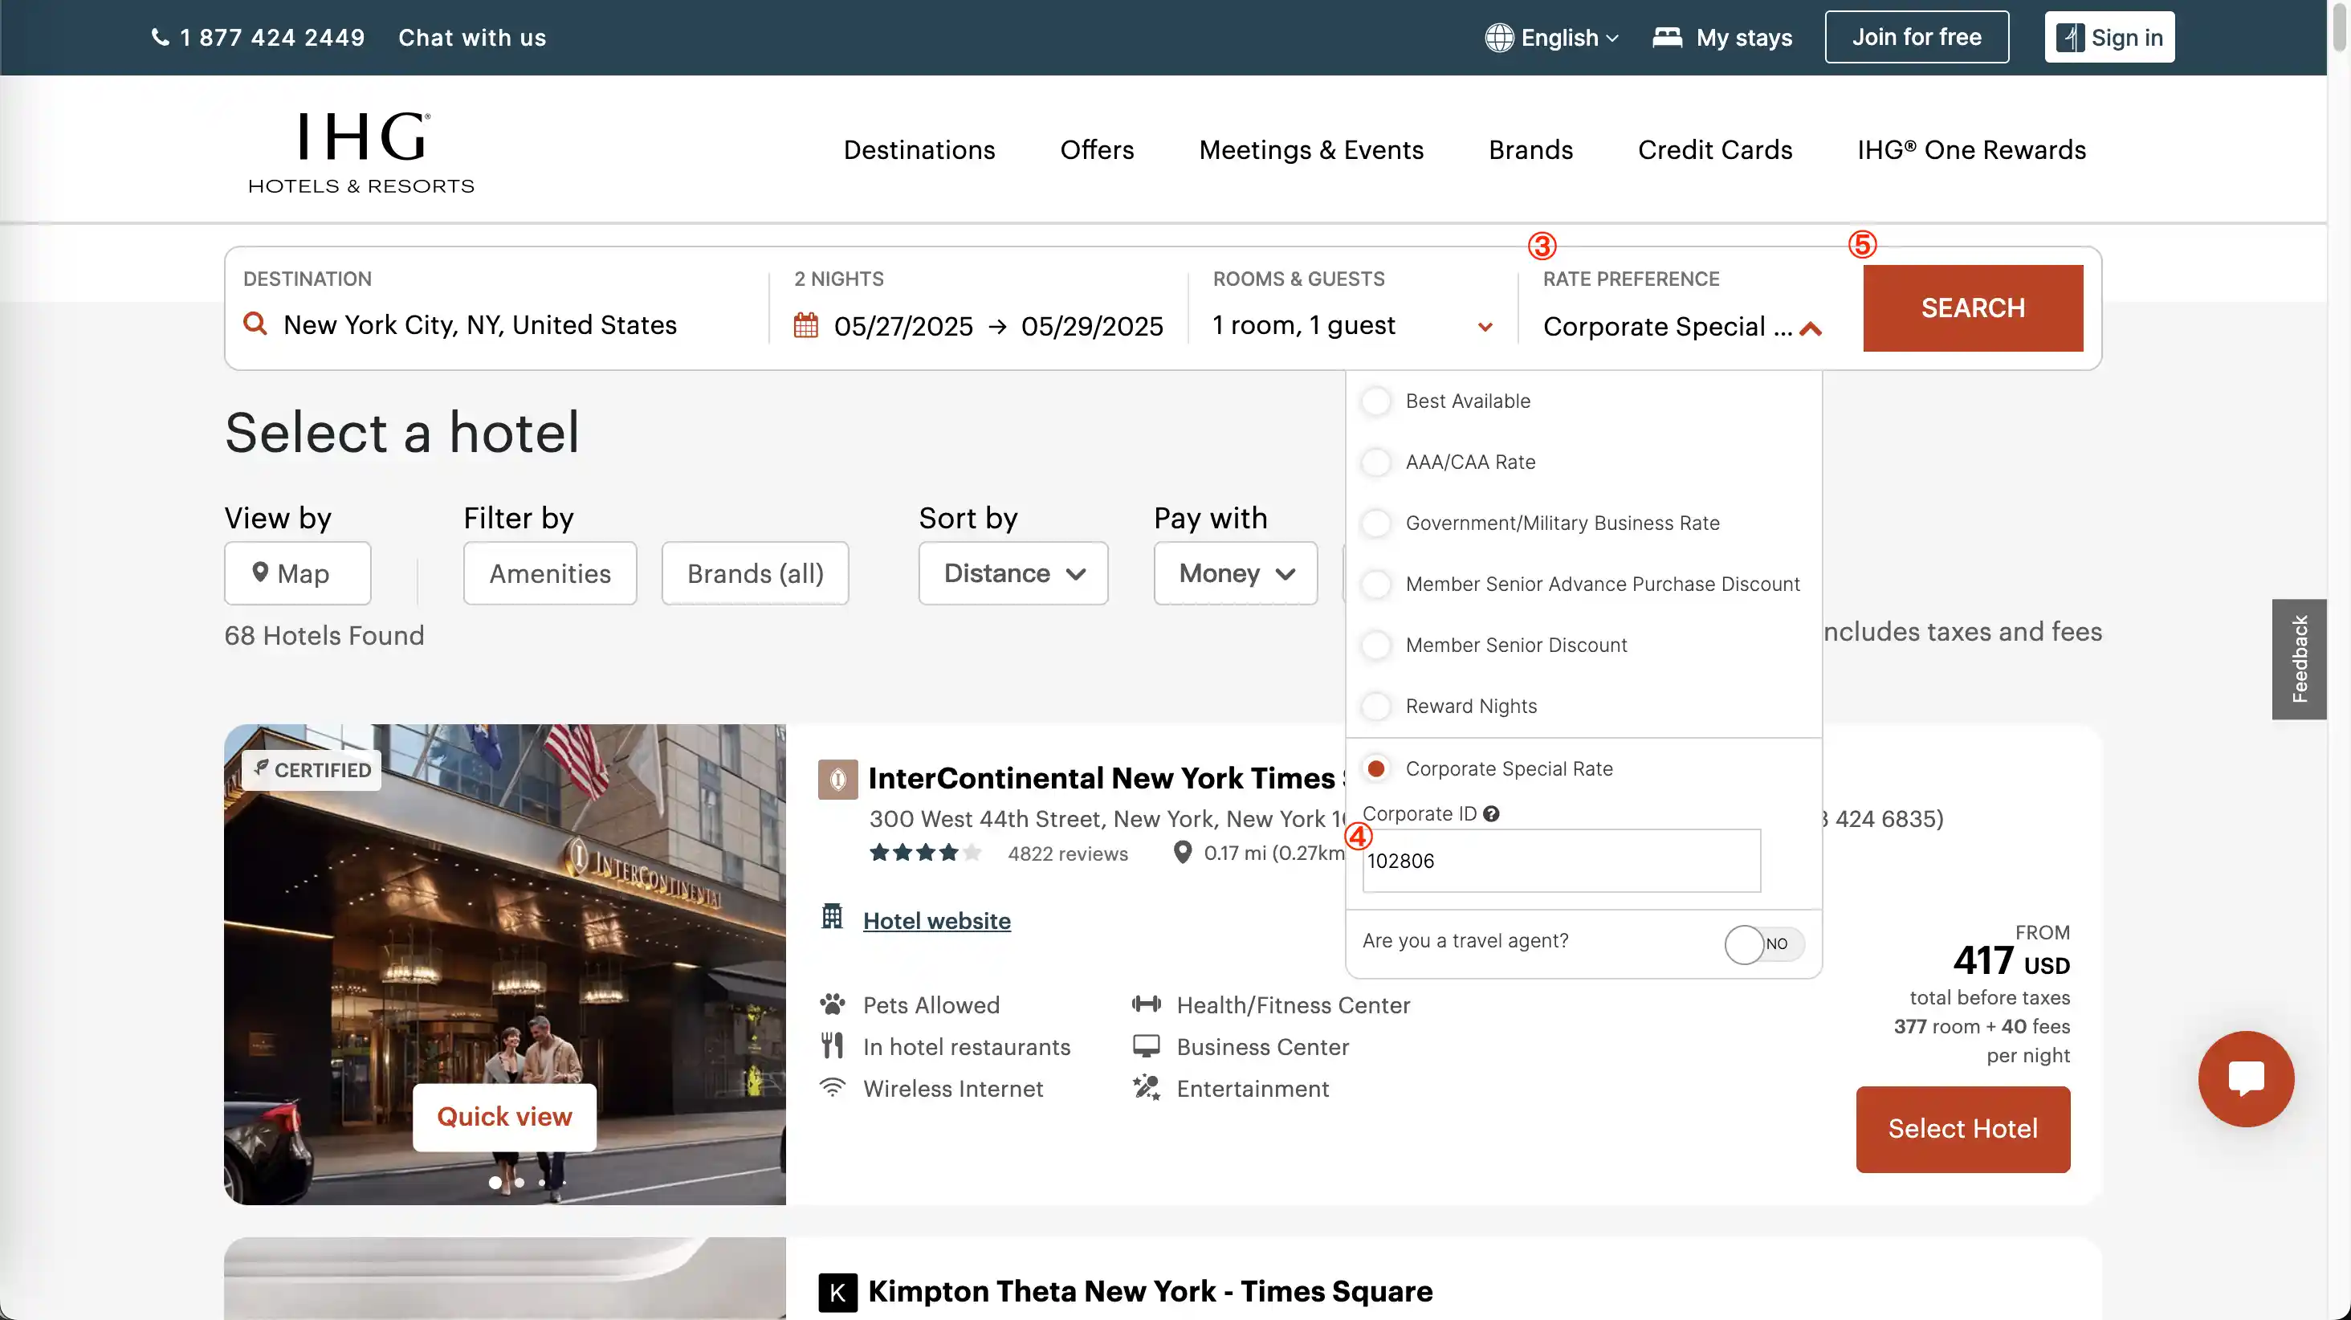Click the IHG Hotels & Resorts logo
The height and width of the screenshot is (1320, 2351).
361,153
